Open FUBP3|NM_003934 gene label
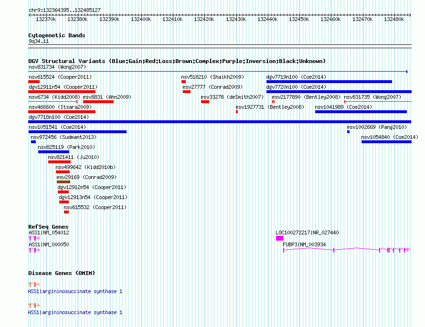This screenshot has width=425, height=327. tap(304, 244)
